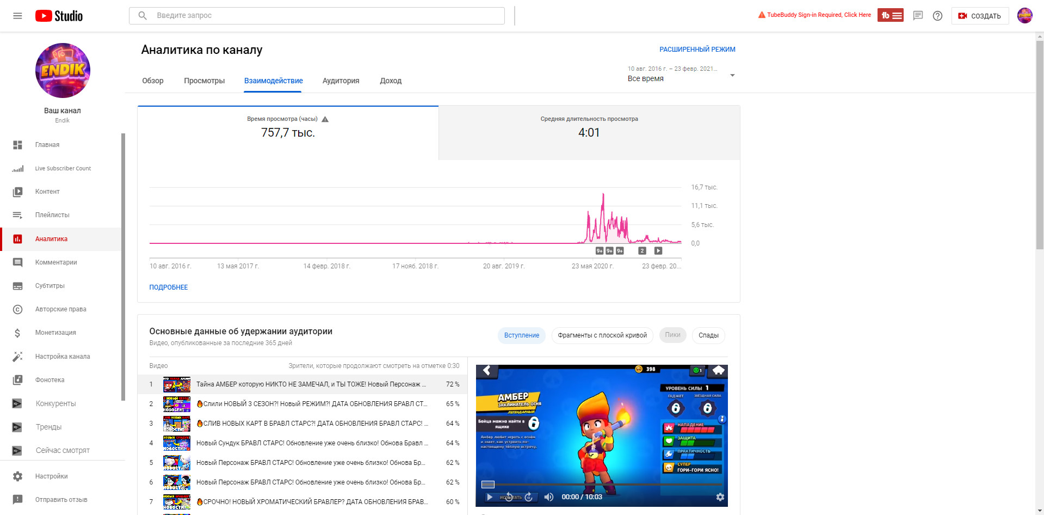Image resolution: width=1044 pixels, height=515 pixels.
Task: Open Фонотека in sidebar
Action: [x=60, y=380]
